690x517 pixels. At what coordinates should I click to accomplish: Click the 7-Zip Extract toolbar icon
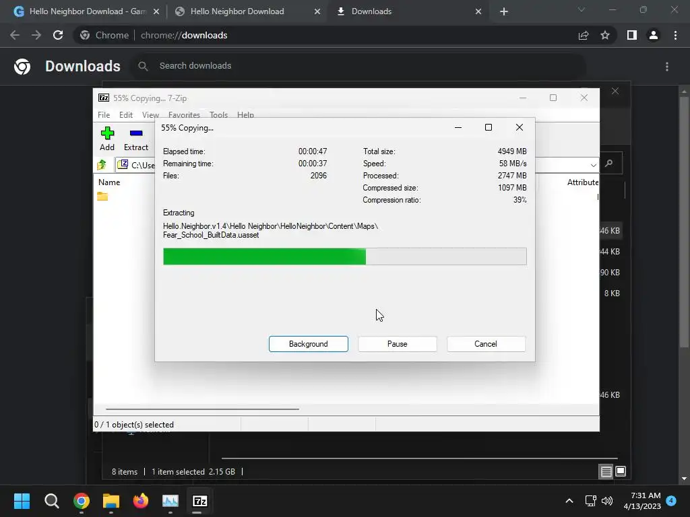[x=136, y=133]
